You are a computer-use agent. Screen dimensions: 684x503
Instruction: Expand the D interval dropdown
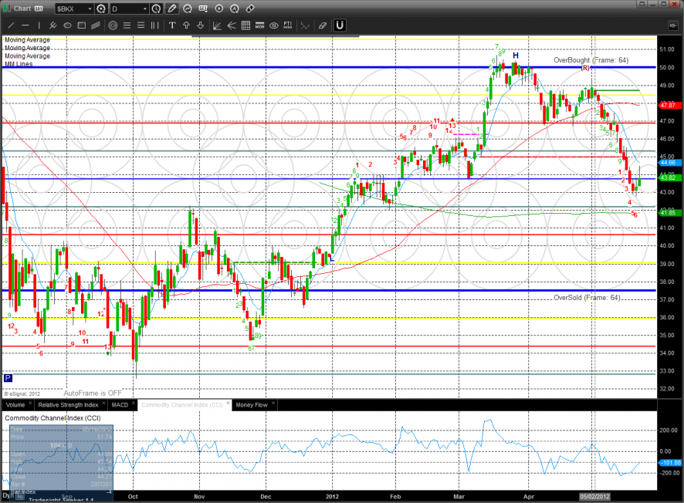tap(144, 8)
